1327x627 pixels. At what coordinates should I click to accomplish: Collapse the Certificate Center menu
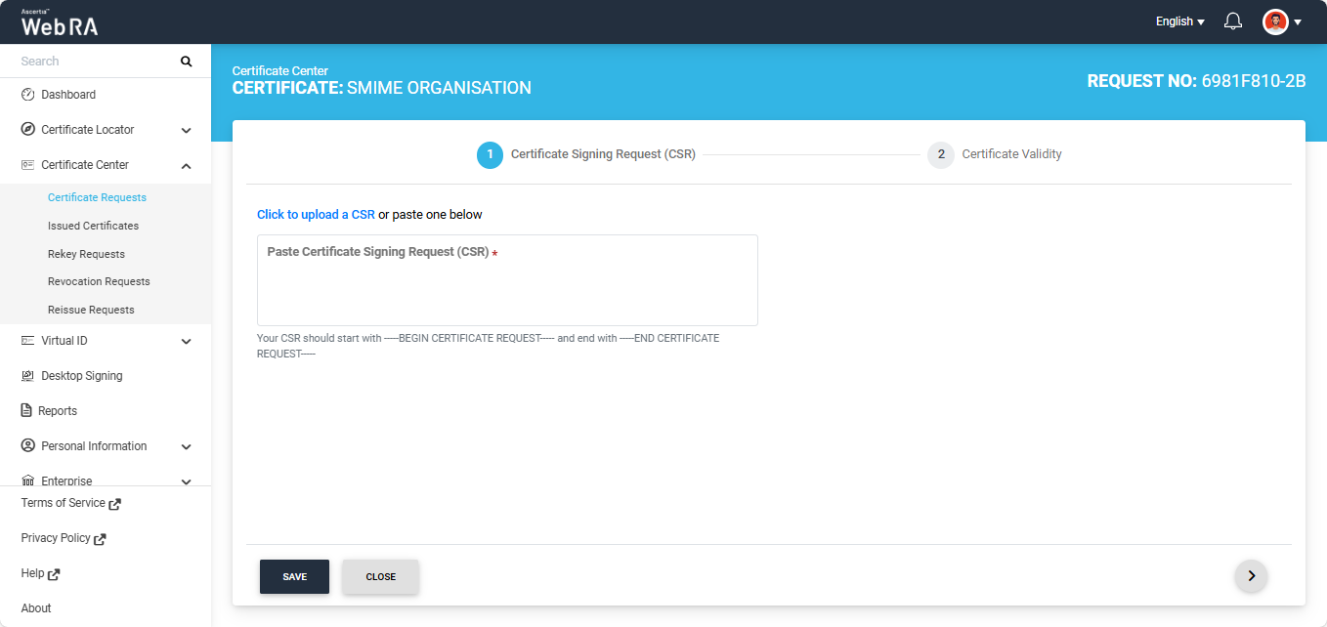pos(186,165)
